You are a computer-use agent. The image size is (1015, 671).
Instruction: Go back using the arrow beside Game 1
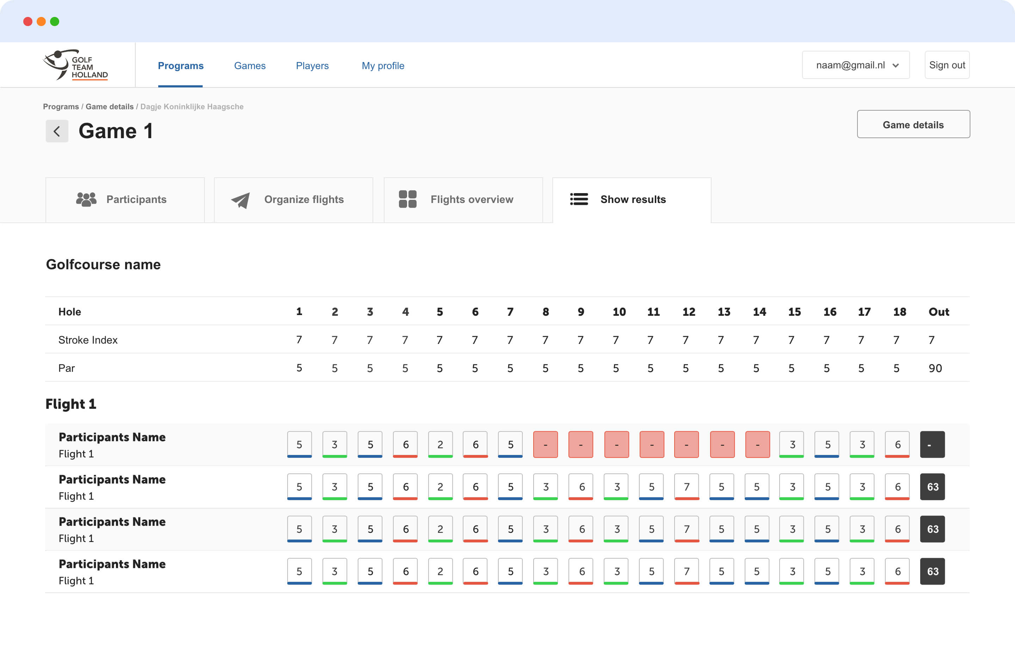tap(57, 131)
